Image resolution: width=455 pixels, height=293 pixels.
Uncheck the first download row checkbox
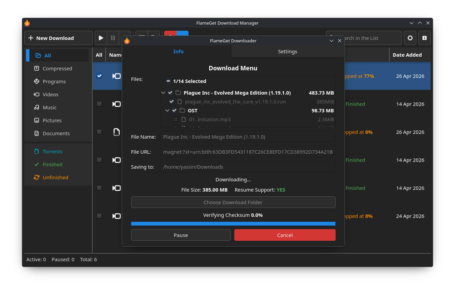99,76
